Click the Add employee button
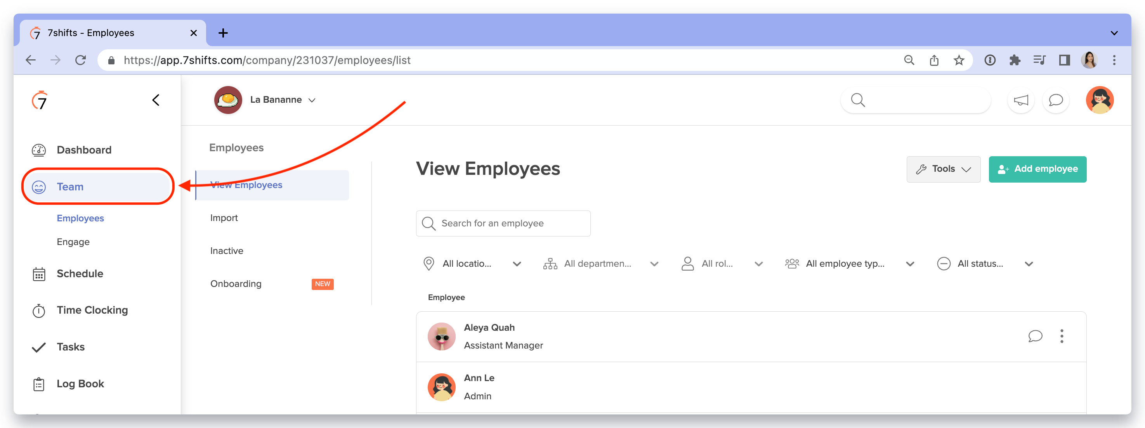Viewport: 1145px width, 428px height. [1037, 169]
